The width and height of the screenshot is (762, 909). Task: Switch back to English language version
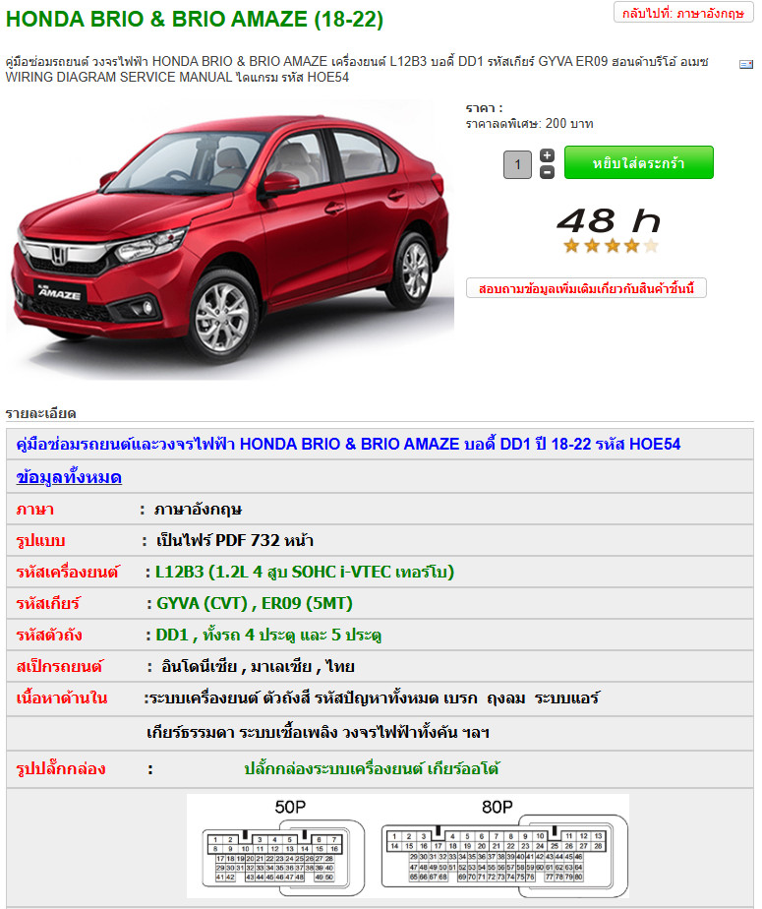coord(683,13)
